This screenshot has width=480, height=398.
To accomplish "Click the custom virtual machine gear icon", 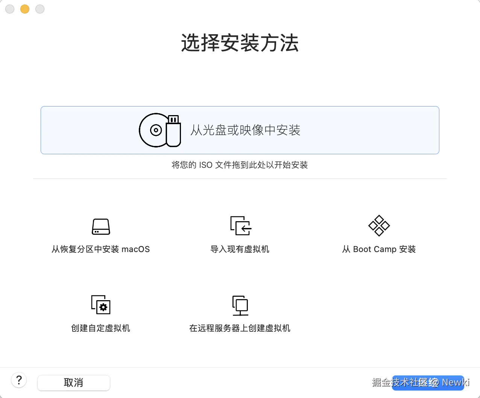I will point(101,304).
